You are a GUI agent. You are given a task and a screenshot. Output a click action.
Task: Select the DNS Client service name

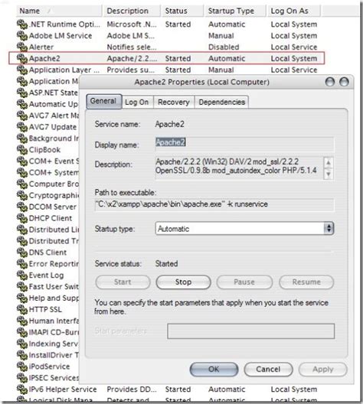(x=47, y=252)
